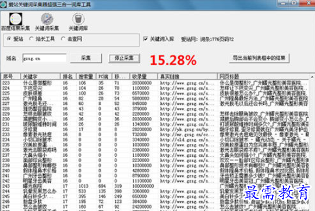
Task: Click the 下巴变尖 keyword in row 224
Action: click(33, 88)
